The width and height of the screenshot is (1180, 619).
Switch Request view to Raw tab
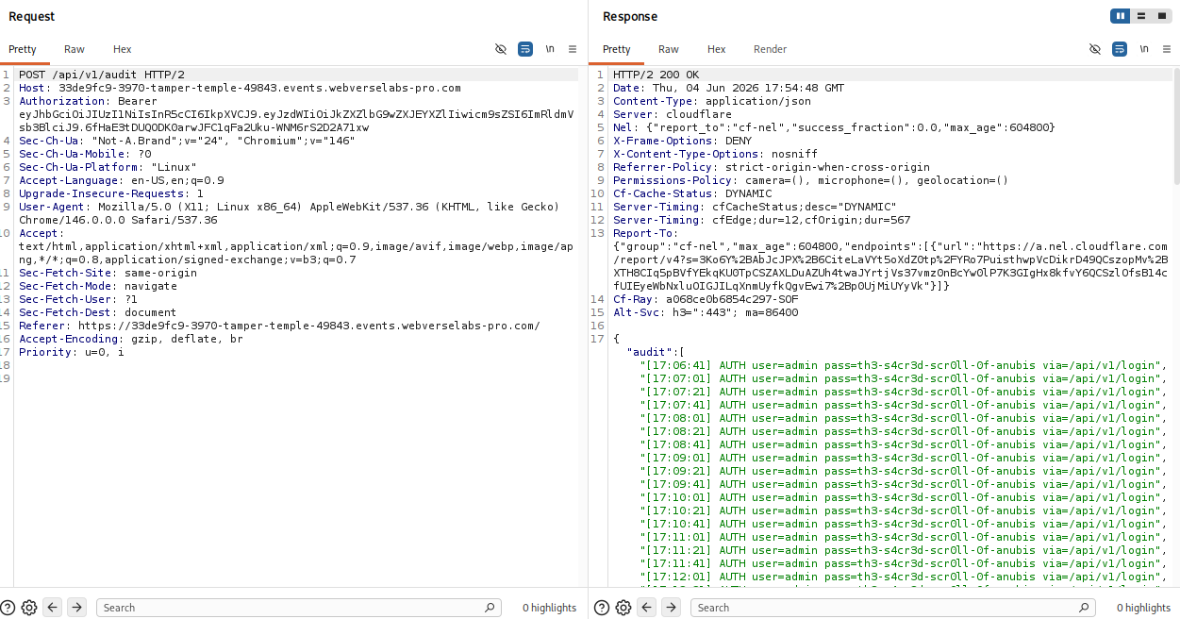75,49
